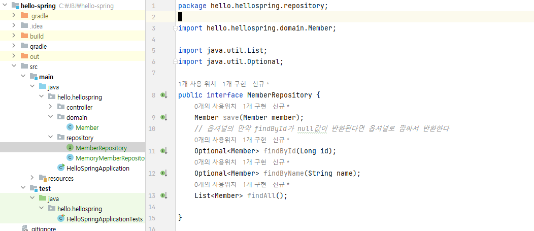
Task: Click '1개 구현' hint above MemberRepository interface
Action: [x=235, y=84]
